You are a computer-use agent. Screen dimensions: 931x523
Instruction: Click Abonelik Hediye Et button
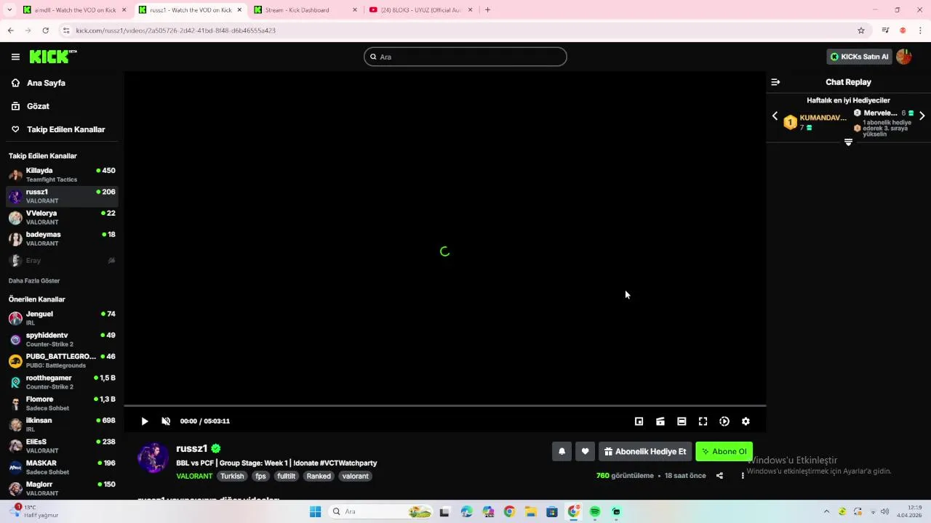pos(645,451)
